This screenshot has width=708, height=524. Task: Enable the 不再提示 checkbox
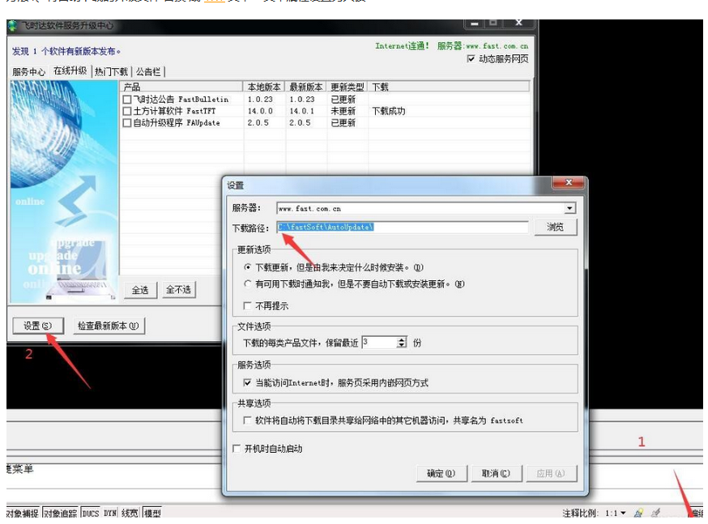click(x=247, y=306)
